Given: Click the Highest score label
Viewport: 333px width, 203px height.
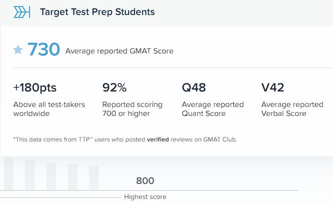Looking at the screenshot, I should click(145, 197).
